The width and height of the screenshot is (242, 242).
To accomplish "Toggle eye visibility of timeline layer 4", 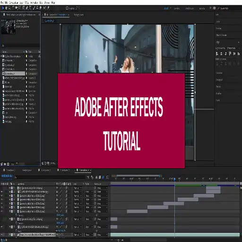I will (2, 199).
